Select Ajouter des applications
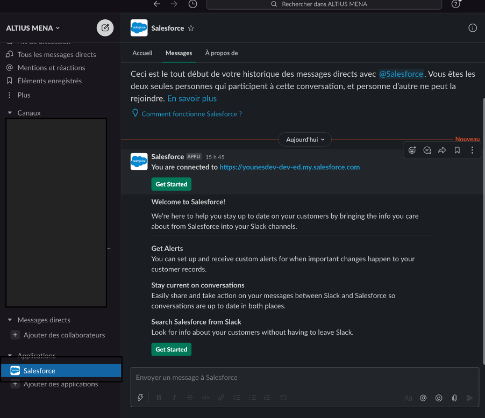This screenshot has width=485, height=418. [61, 384]
